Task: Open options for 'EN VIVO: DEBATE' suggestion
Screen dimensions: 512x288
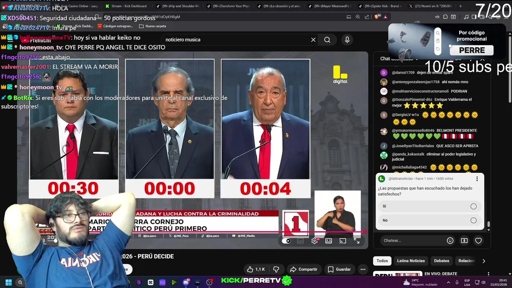Action: point(488,274)
